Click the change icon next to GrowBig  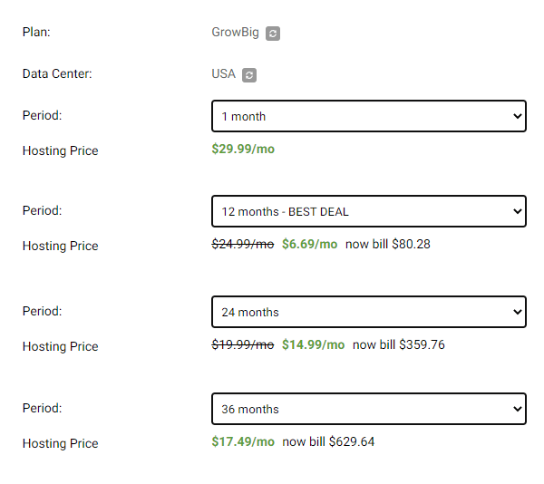point(273,34)
